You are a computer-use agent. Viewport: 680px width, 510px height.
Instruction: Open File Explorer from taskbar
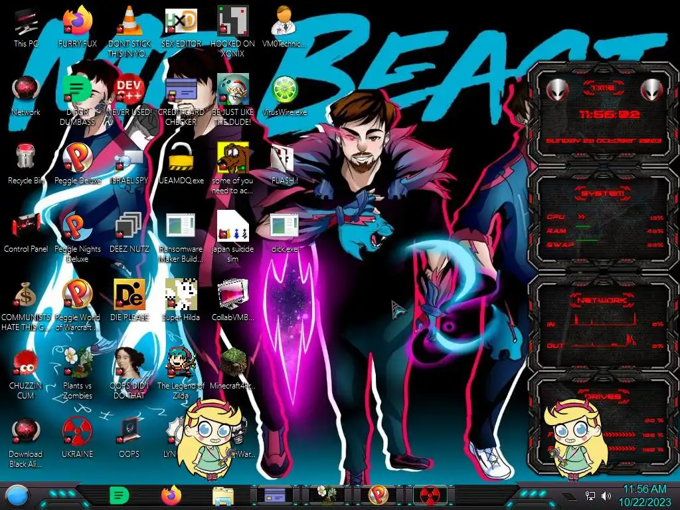coord(223,496)
